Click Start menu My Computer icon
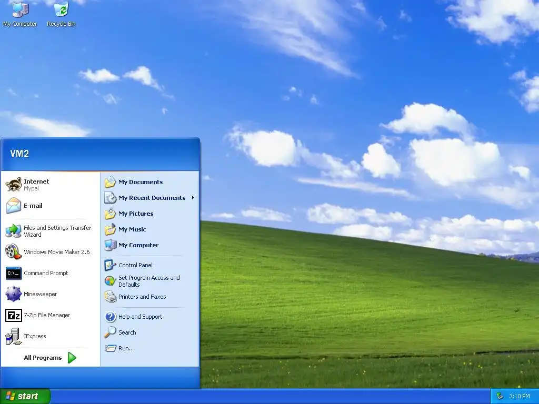 pos(111,245)
